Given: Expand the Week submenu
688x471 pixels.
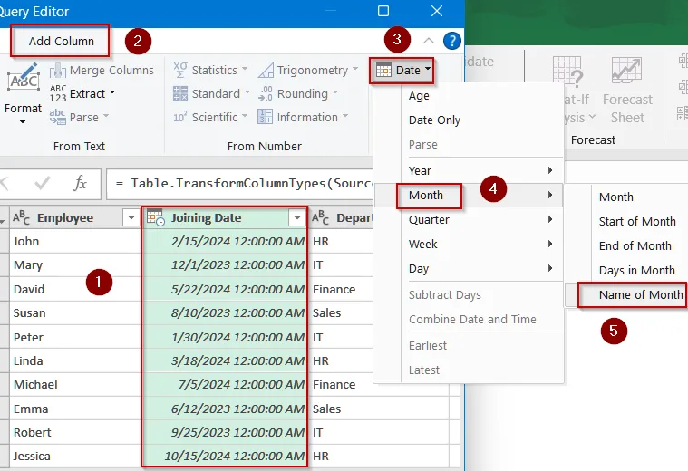Looking at the screenshot, I should point(469,245).
